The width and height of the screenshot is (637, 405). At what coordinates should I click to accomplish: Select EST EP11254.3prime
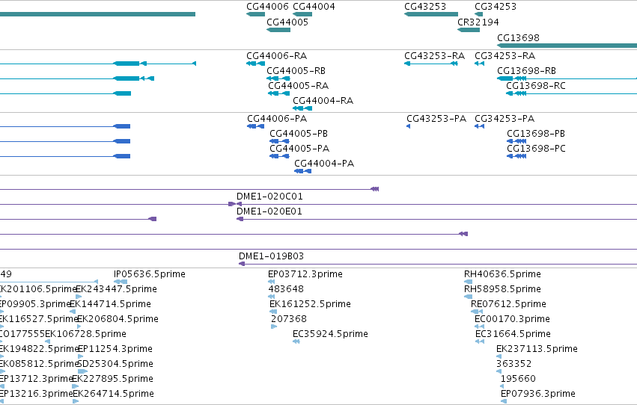click(x=115, y=349)
